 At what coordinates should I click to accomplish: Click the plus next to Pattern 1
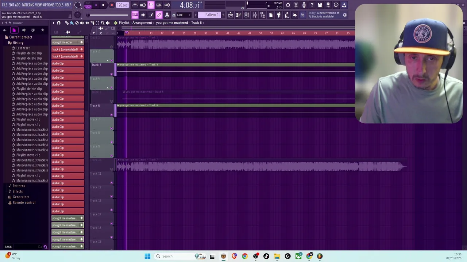tap(223, 15)
